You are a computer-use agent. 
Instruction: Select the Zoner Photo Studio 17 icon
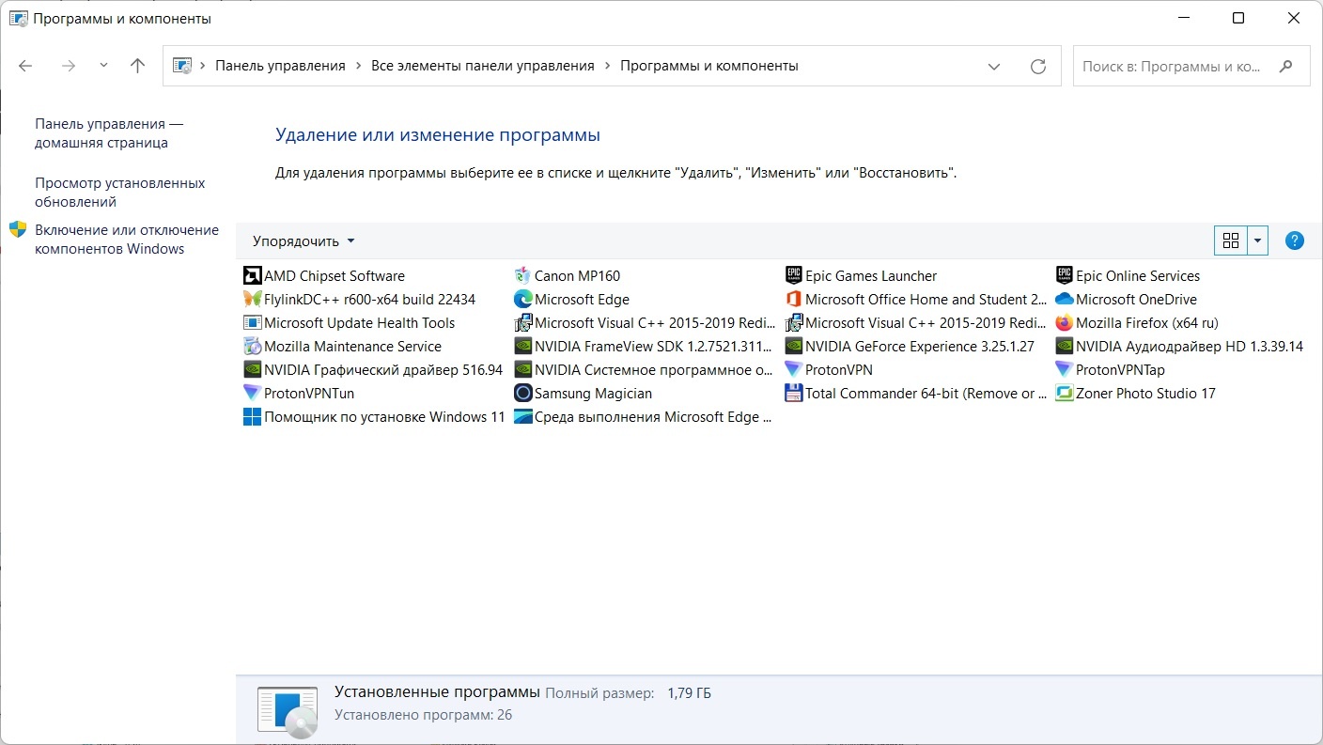pyautogui.click(x=1064, y=394)
